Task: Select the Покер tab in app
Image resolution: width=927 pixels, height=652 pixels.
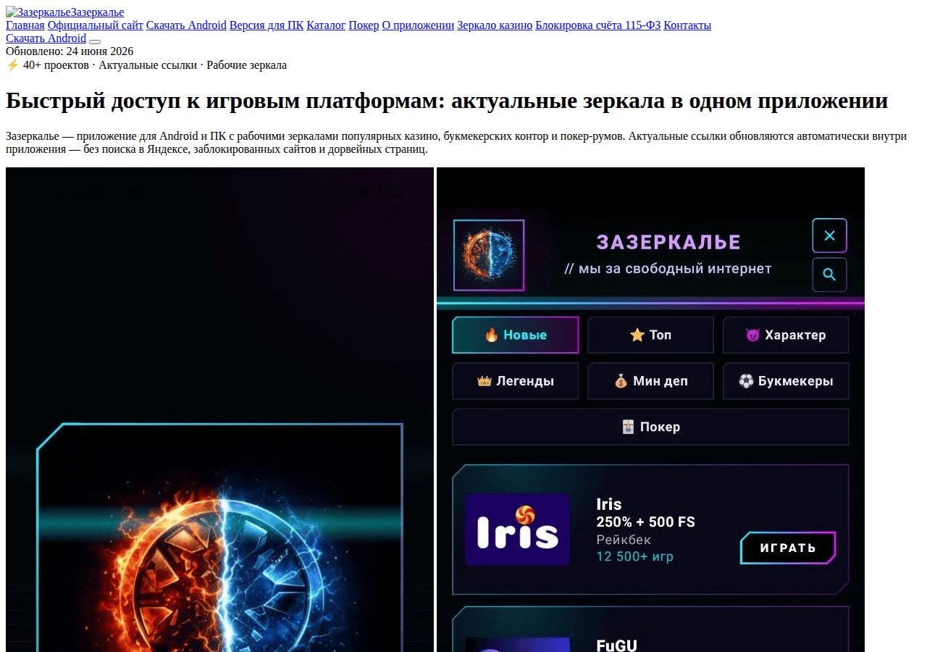Action: point(650,427)
